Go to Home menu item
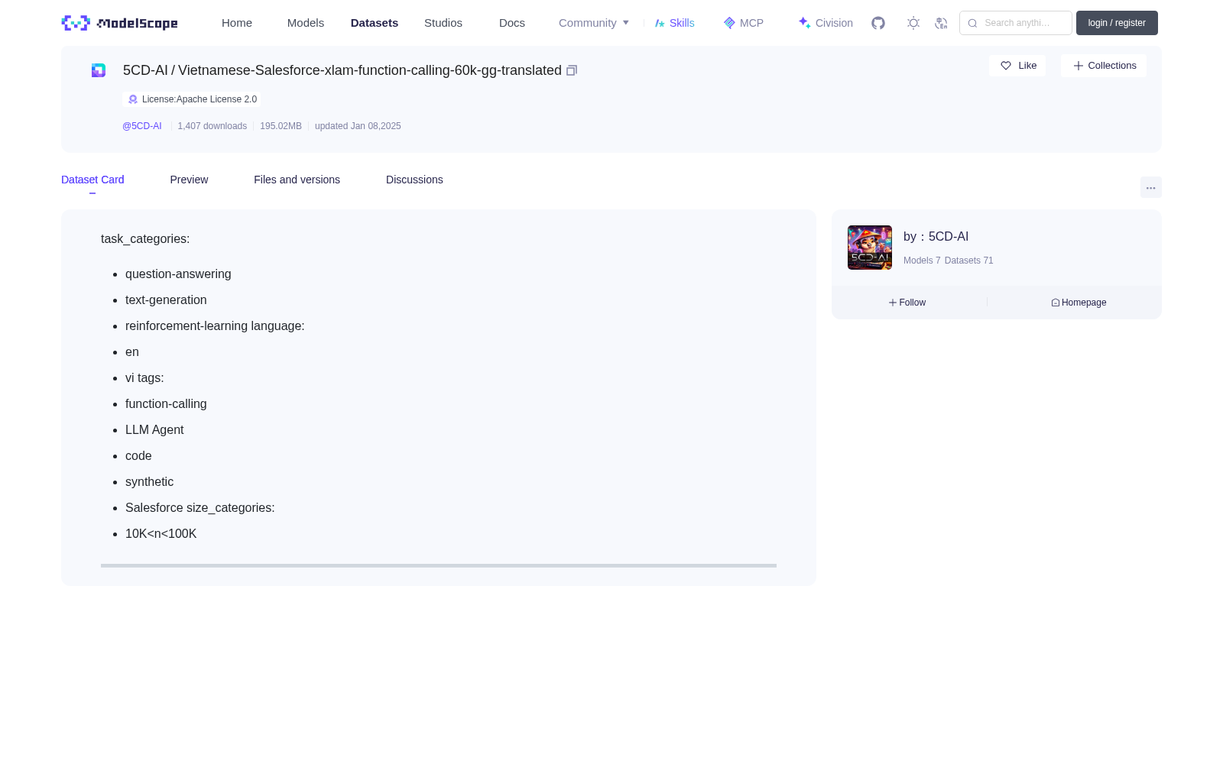Image resolution: width=1223 pixels, height=764 pixels. tap(237, 23)
